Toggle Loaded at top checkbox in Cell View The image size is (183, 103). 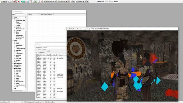pyautogui.click(x=37, y=53)
